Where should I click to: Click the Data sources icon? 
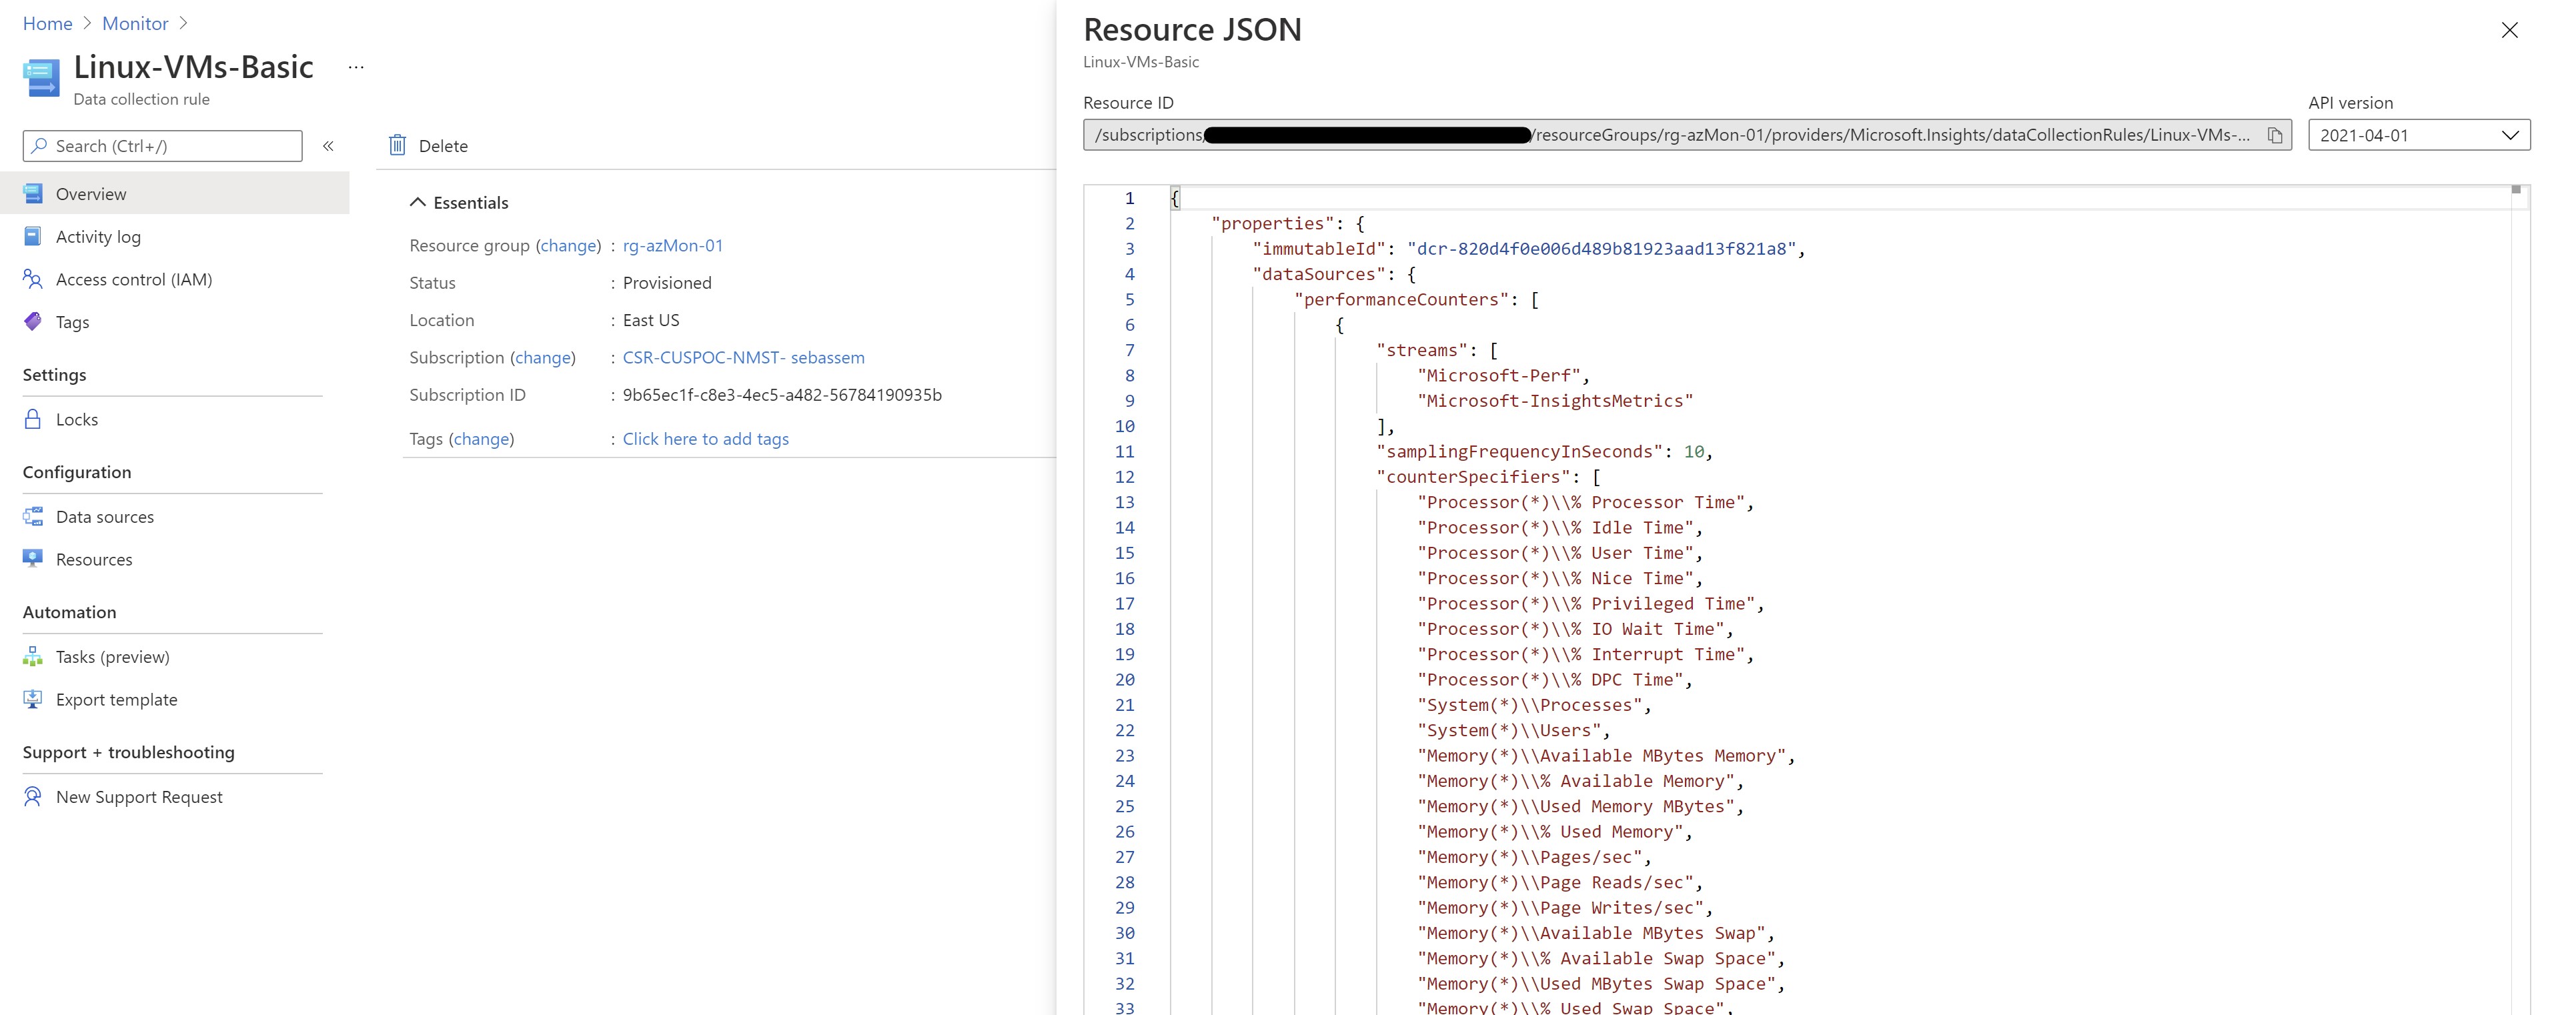(33, 516)
